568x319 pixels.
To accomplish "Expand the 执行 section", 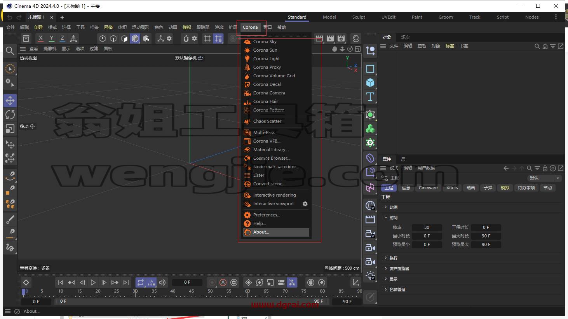I will pos(393,258).
